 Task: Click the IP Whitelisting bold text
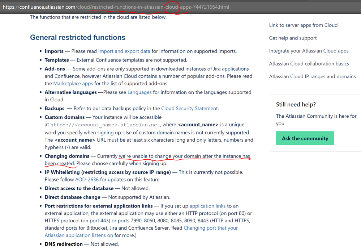(x=108, y=172)
